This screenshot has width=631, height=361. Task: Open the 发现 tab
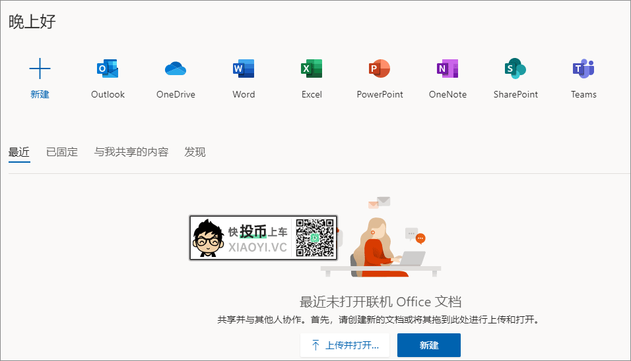195,152
